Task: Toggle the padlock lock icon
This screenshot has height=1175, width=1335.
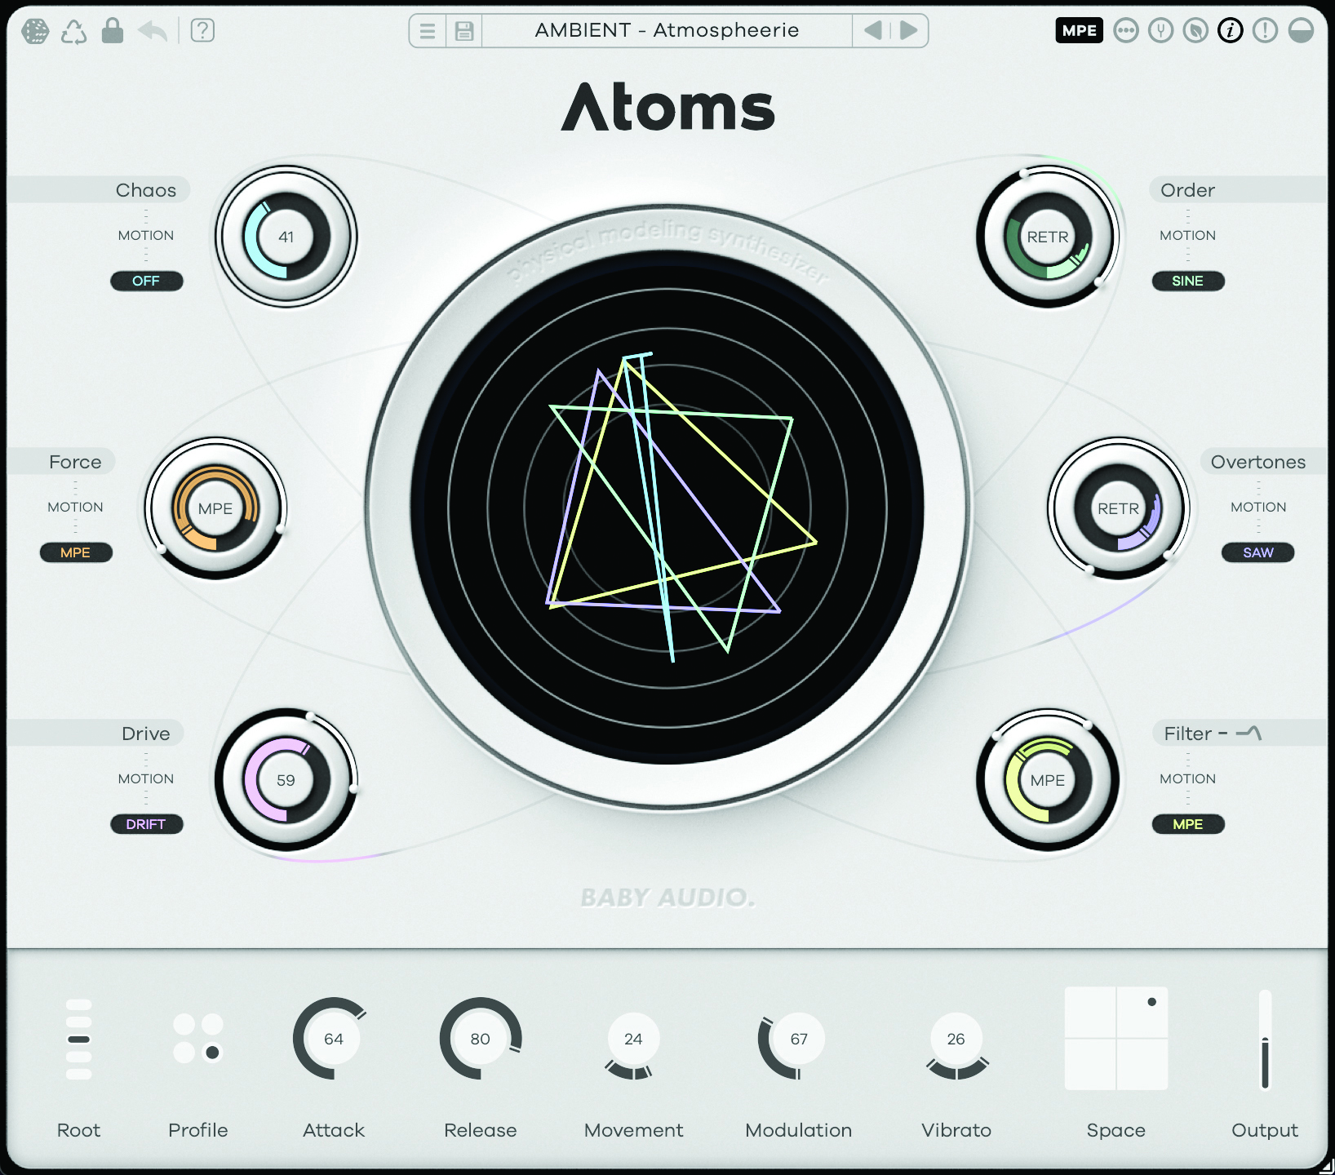Action: point(113,30)
